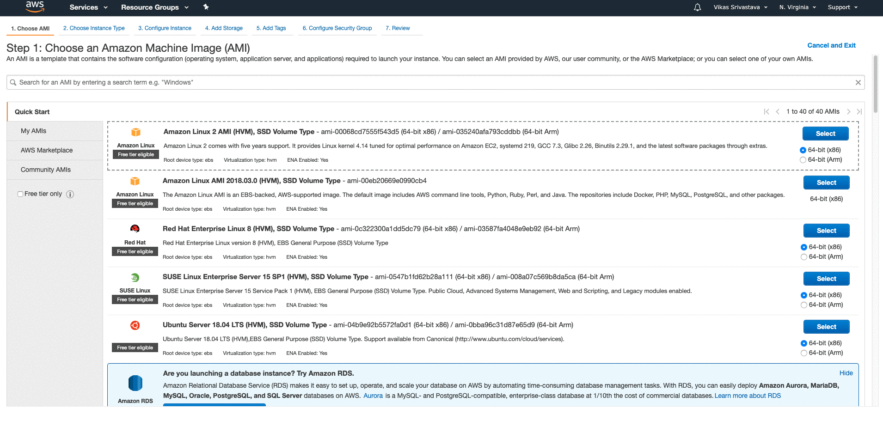Choose 64-bit (Arm) for Red Hat
The width and height of the screenshot is (883, 433).
(x=804, y=257)
